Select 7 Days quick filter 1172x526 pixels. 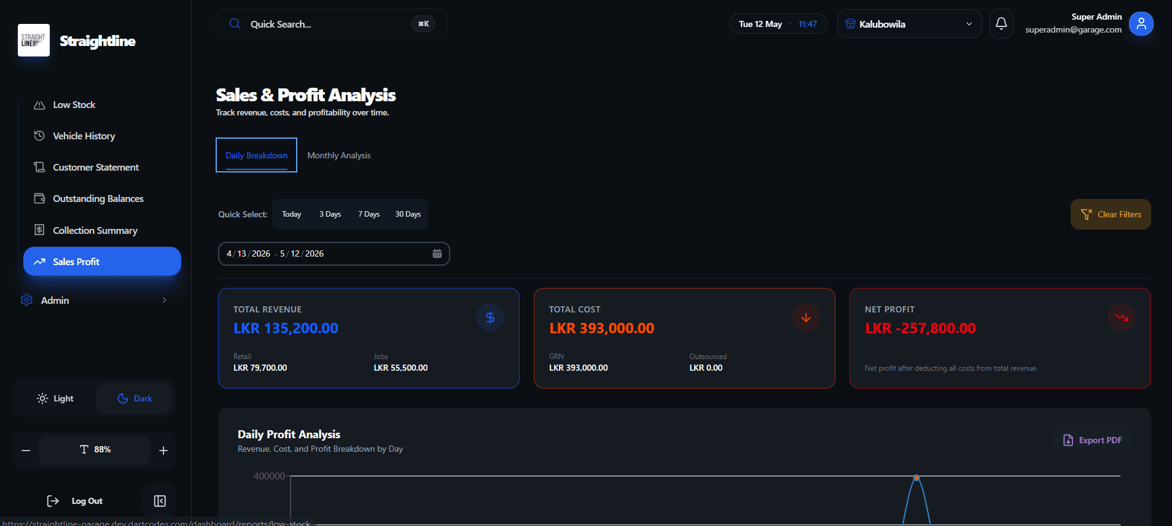click(x=369, y=214)
